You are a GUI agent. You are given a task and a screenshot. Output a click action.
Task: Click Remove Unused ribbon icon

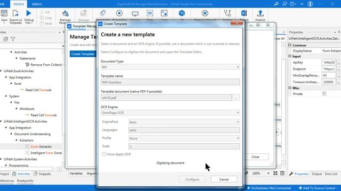tap(205, 13)
